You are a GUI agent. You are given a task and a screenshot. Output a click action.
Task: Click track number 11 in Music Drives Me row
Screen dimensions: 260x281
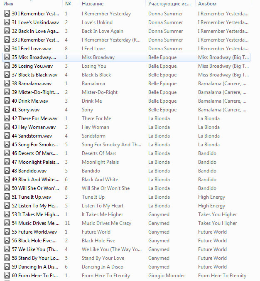pos(67,223)
